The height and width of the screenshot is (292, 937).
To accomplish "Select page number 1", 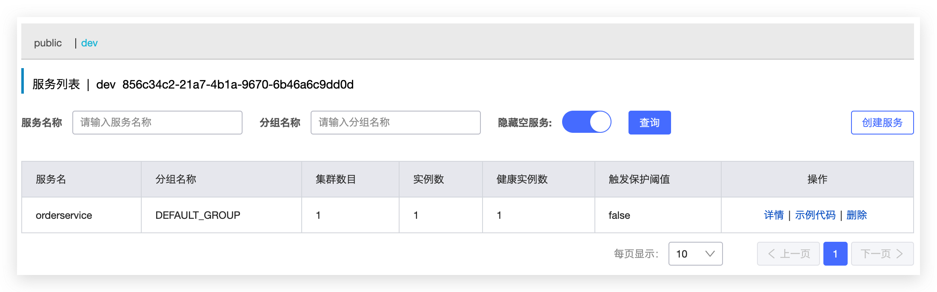I will click(835, 254).
